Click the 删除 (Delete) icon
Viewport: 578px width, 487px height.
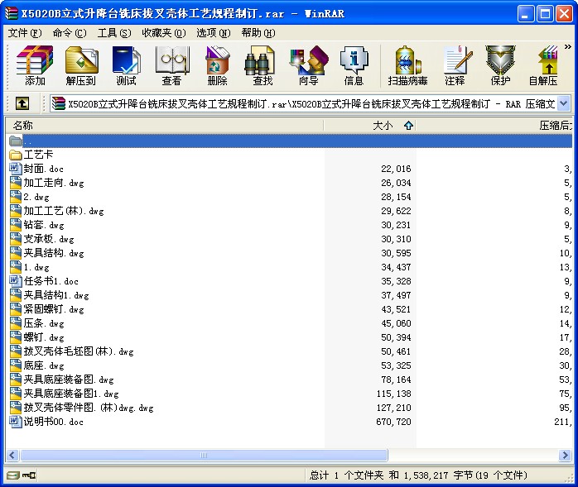(218, 65)
